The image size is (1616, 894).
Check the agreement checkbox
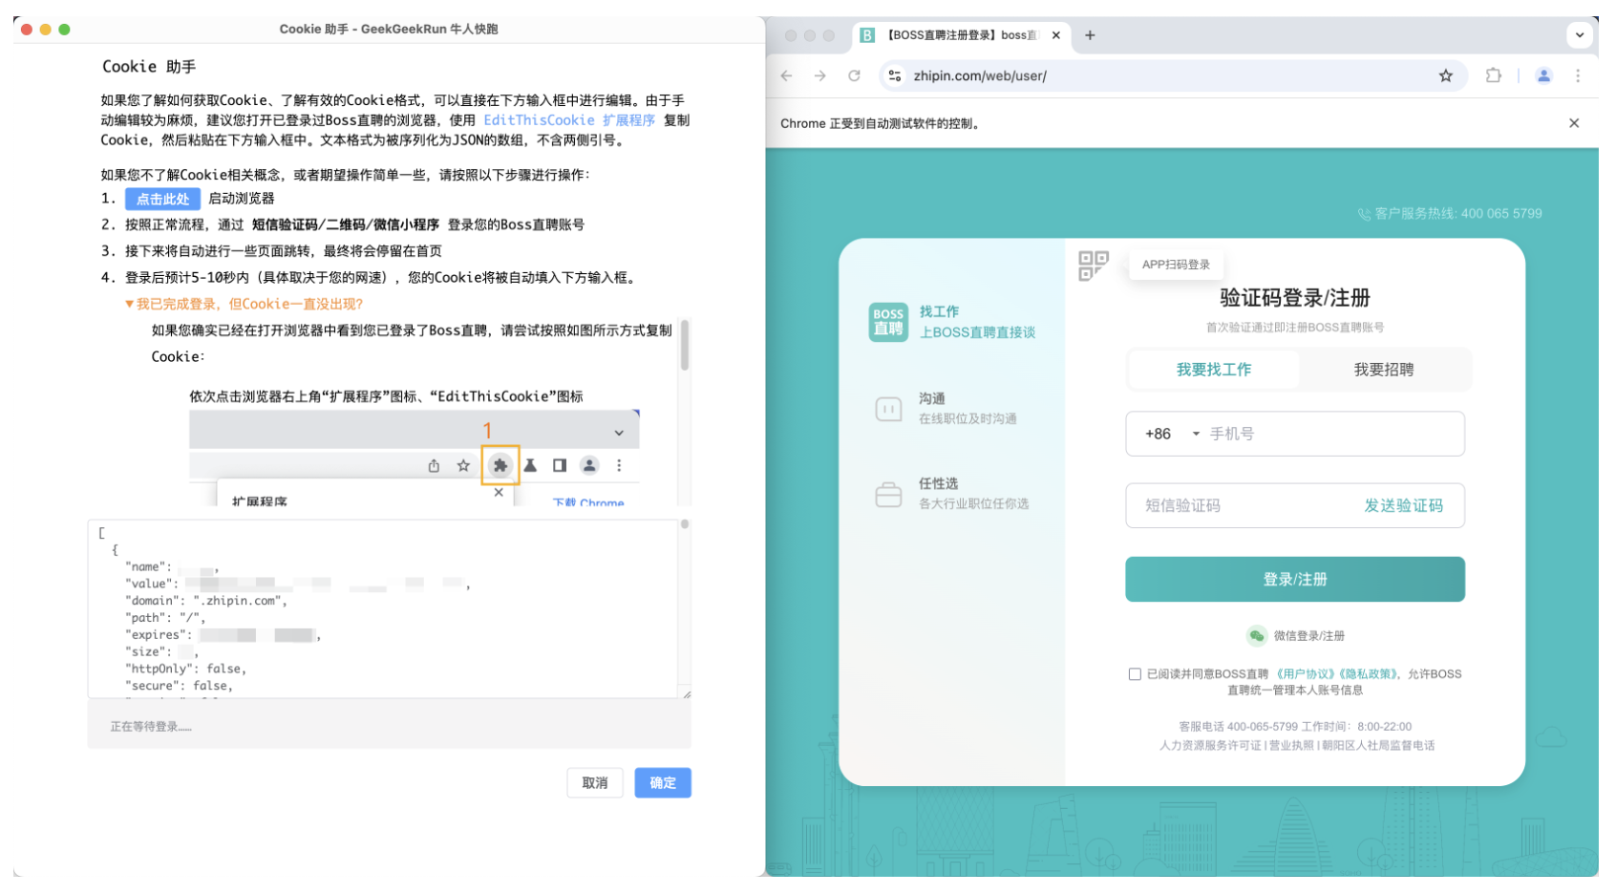coord(1135,674)
